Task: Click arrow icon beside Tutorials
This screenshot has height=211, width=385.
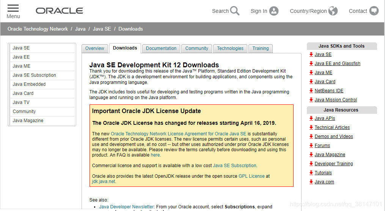Action: point(311,172)
